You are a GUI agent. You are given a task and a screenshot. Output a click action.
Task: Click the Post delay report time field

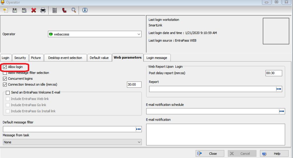tap(273, 73)
